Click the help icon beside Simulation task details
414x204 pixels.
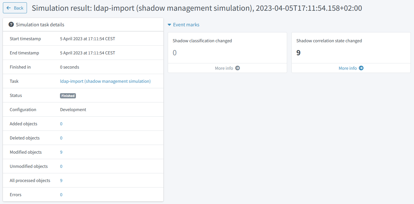click(11, 25)
